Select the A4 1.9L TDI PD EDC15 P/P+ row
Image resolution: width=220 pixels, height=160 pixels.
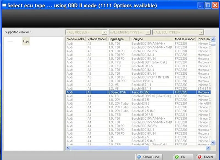pyautogui.click(x=138, y=126)
